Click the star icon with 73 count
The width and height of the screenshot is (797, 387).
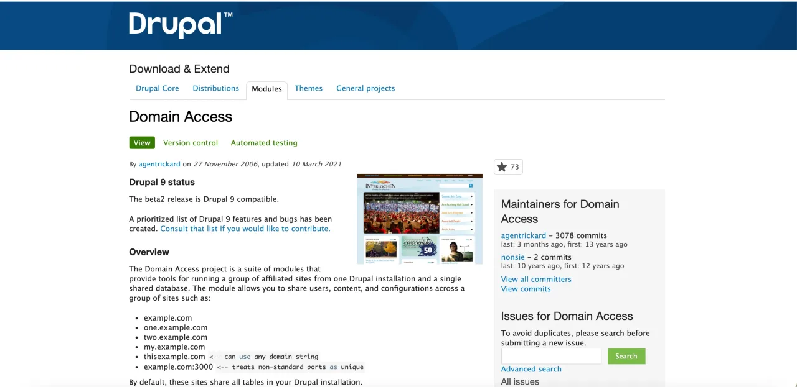(x=508, y=166)
